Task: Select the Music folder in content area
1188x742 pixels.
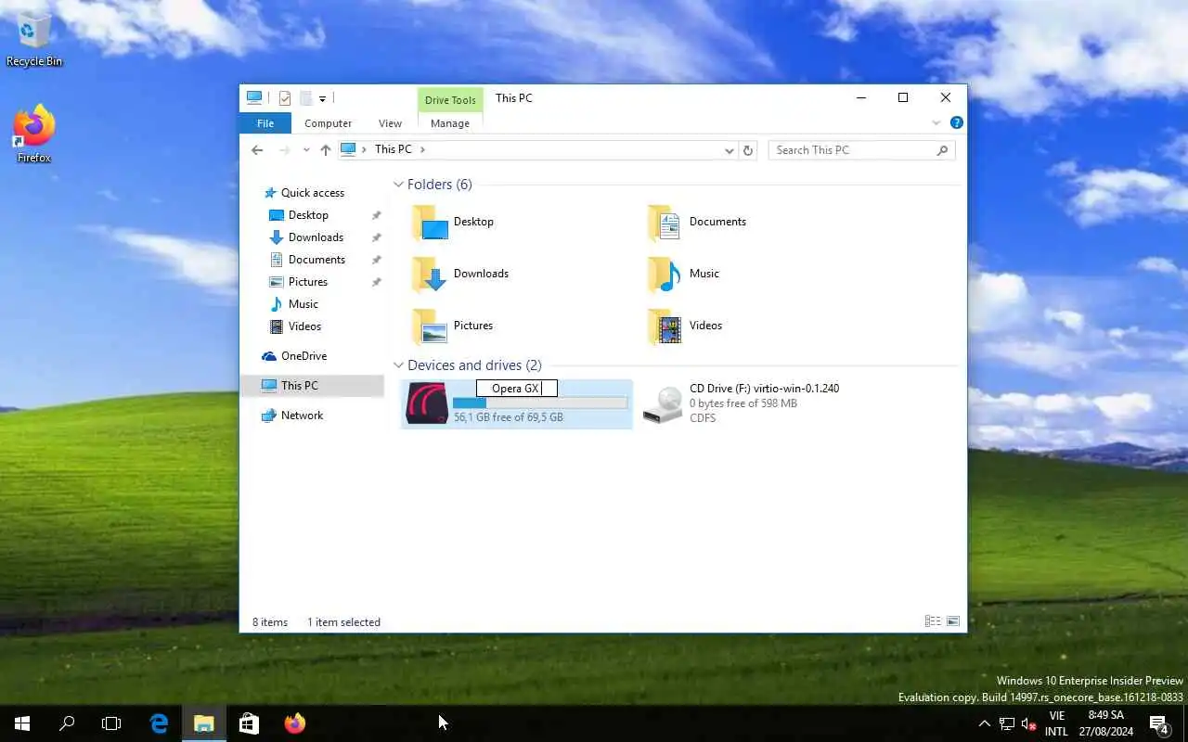Action: click(684, 274)
